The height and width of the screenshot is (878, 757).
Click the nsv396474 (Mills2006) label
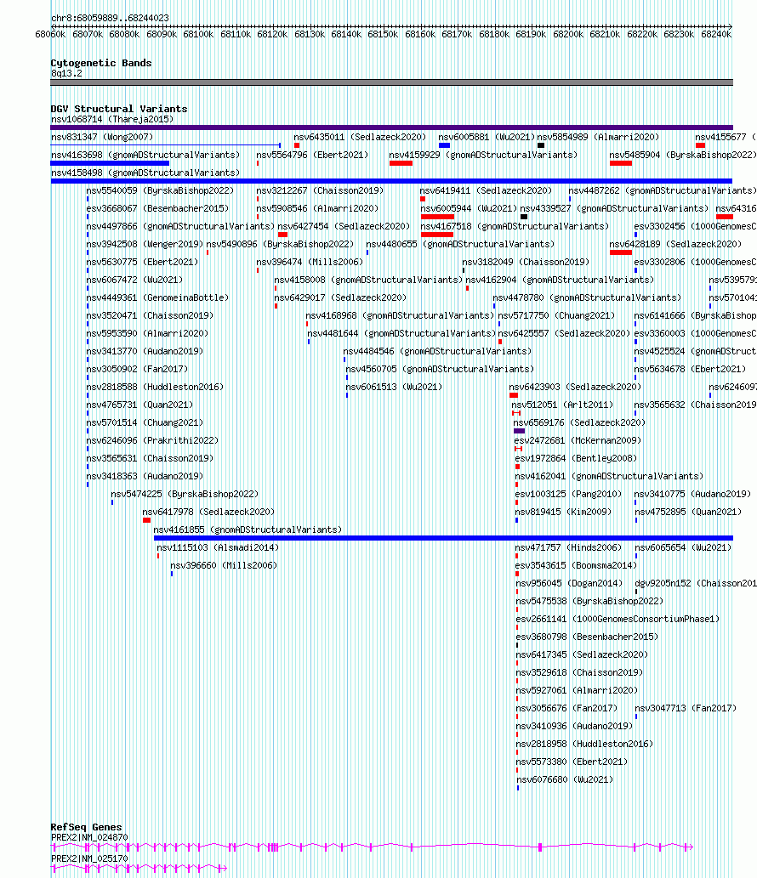[x=310, y=263]
